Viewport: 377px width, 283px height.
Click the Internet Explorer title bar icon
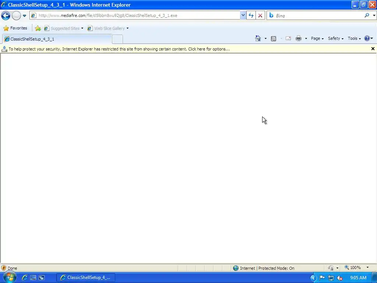click(x=4, y=4)
